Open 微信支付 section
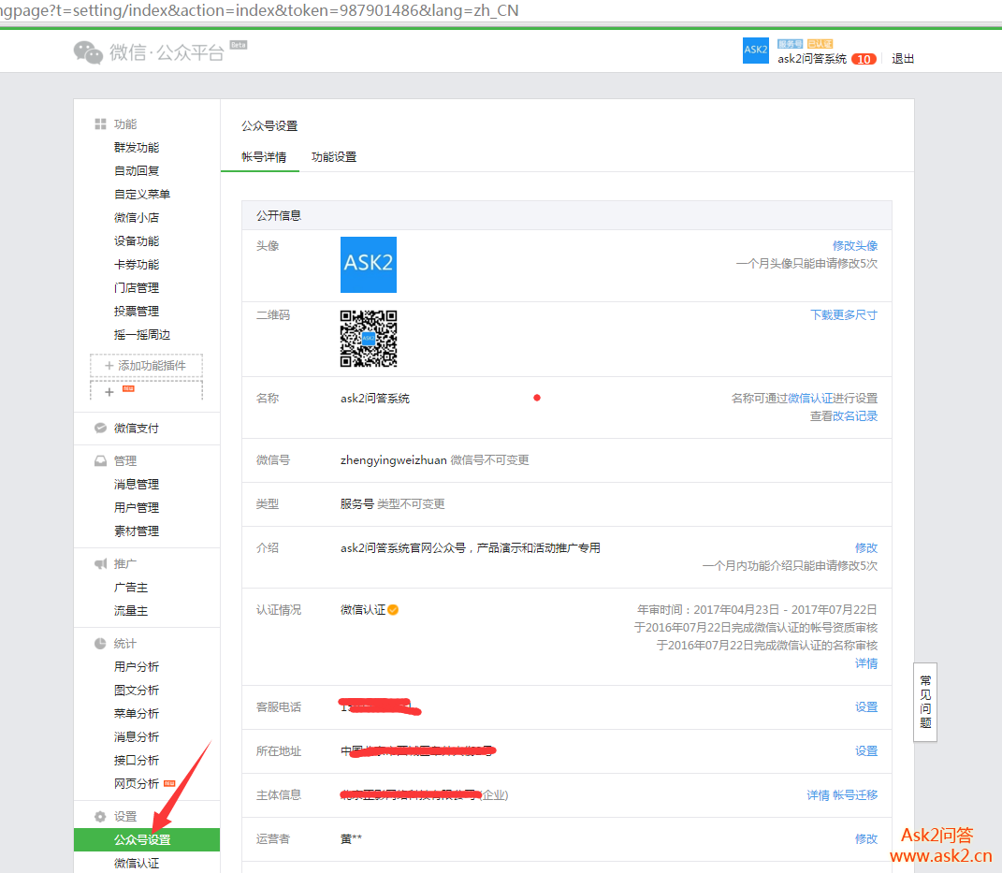The image size is (1002, 873). (x=136, y=429)
